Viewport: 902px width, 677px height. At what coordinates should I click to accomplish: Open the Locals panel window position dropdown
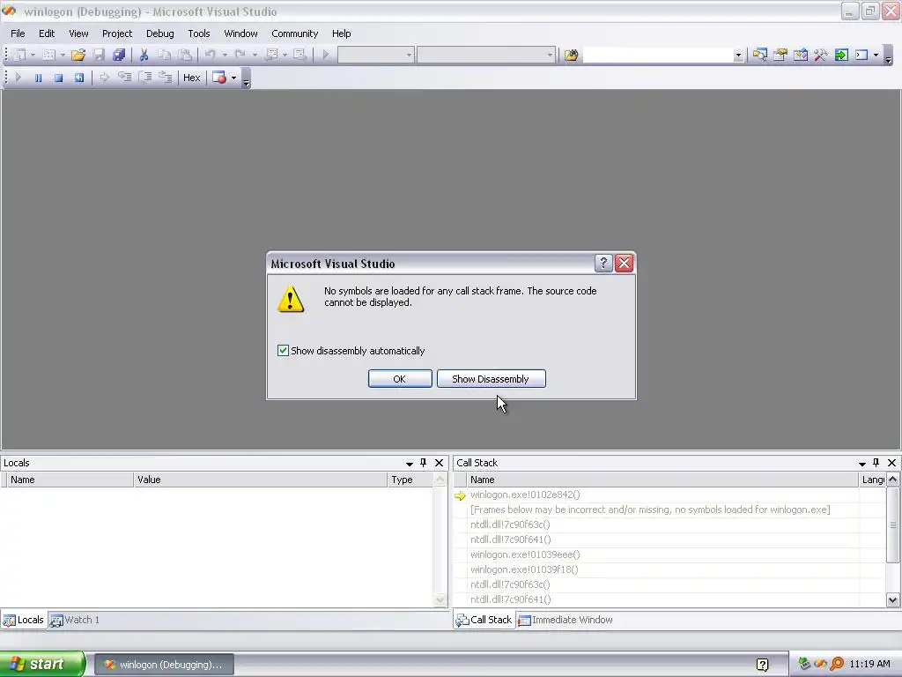tap(410, 464)
